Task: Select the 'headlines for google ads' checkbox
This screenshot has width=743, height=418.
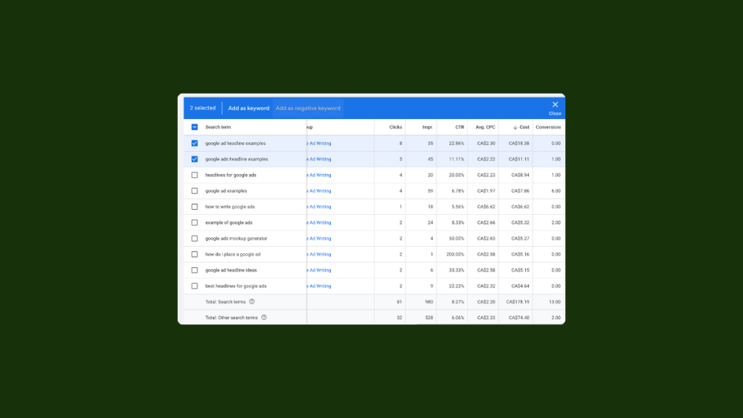Action: (194, 175)
